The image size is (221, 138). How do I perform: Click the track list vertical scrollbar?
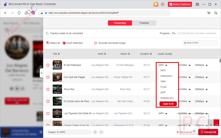(x=220, y=61)
